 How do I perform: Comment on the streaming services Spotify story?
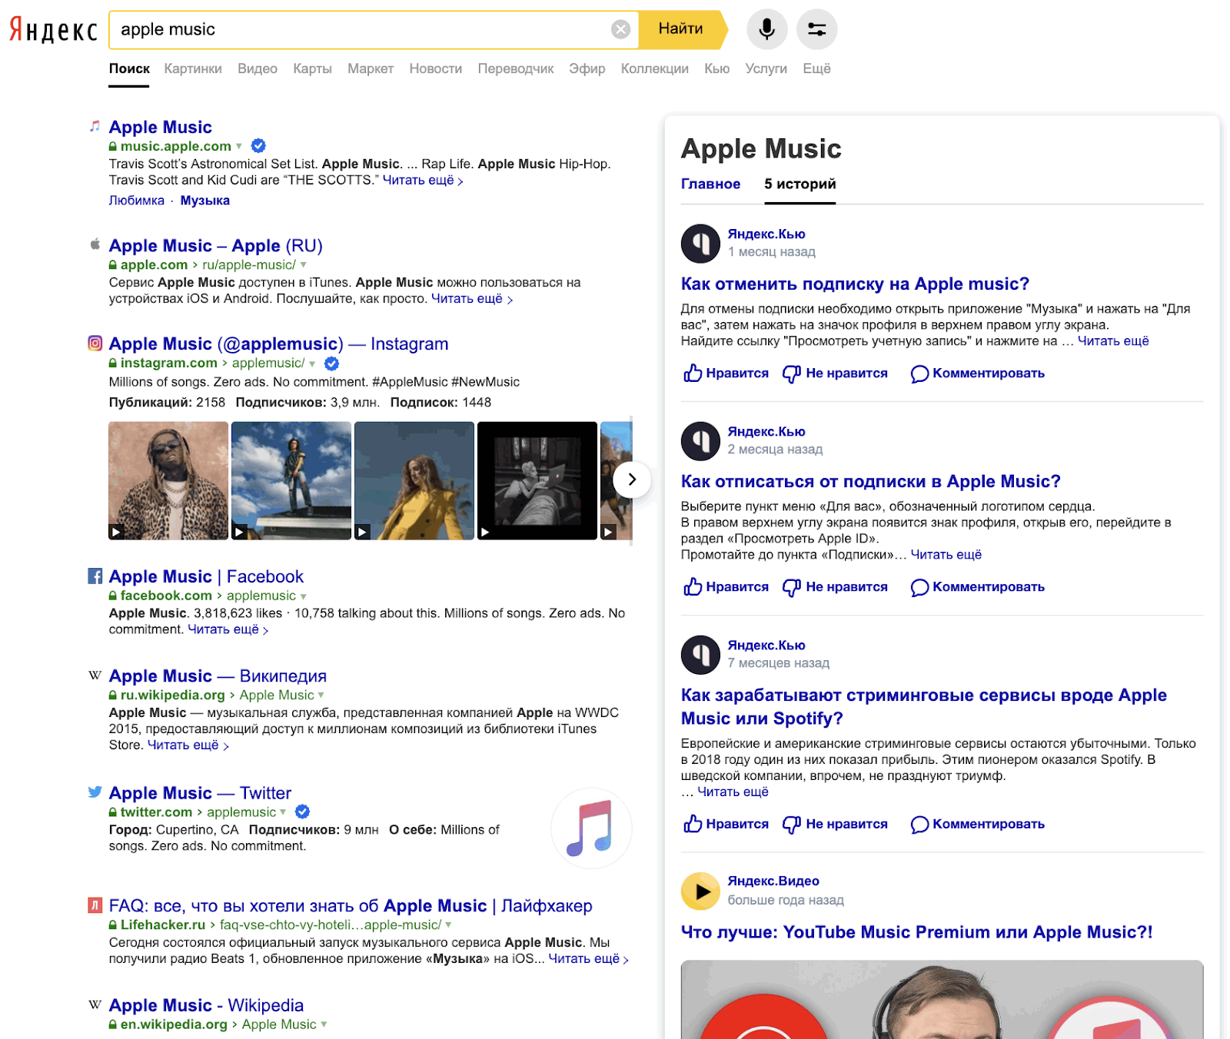[978, 824]
